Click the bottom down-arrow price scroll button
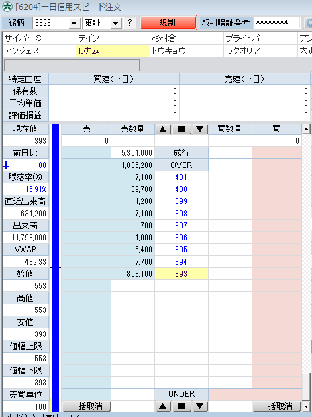 point(200,406)
